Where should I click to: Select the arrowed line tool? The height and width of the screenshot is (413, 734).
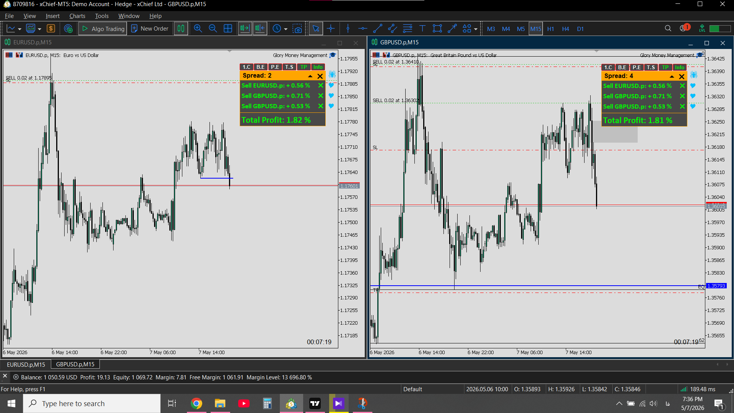click(452, 29)
